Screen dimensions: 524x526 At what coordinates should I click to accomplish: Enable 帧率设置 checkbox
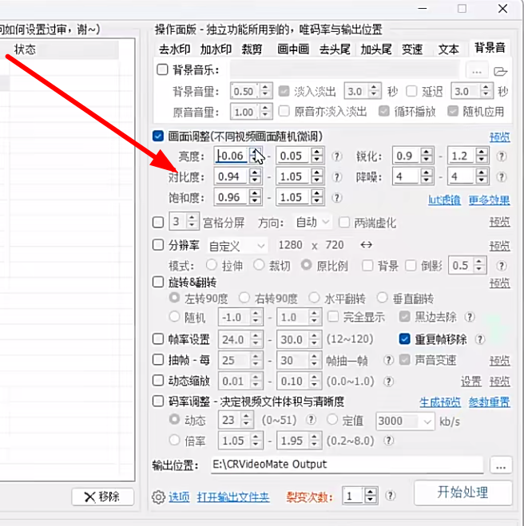pyautogui.click(x=158, y=339)
